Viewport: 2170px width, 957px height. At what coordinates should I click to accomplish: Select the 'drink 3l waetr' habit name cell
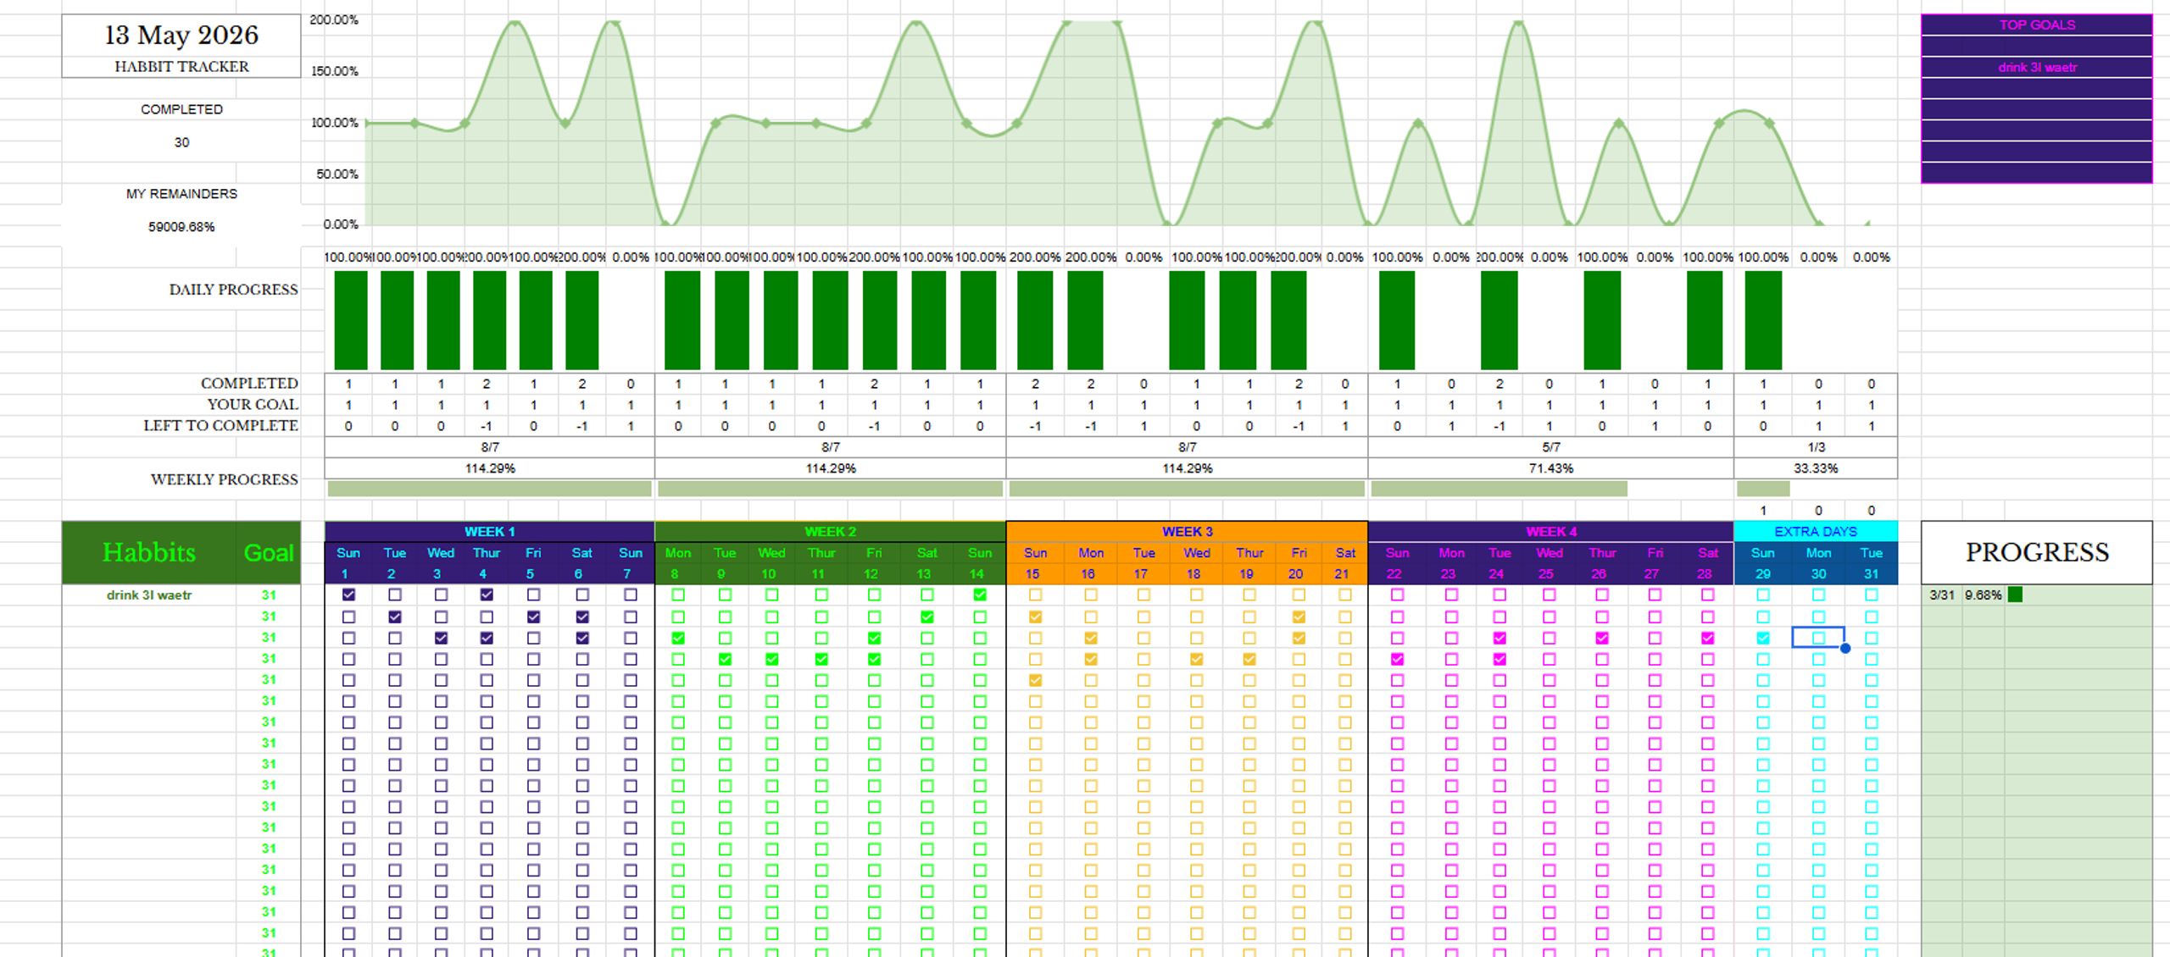[x=149, y=595]
